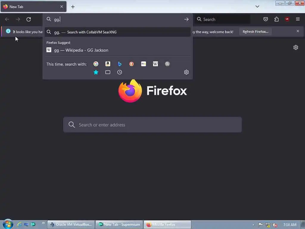Dismiss the welcome back notification bar
Screen dimensions: 305x229
[298, 31]
